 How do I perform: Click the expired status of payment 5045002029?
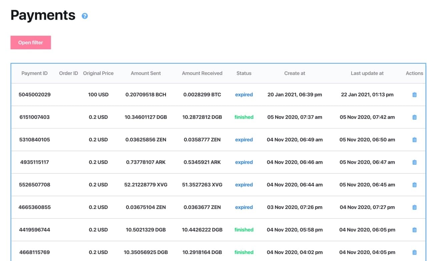[x=244, y=95]
